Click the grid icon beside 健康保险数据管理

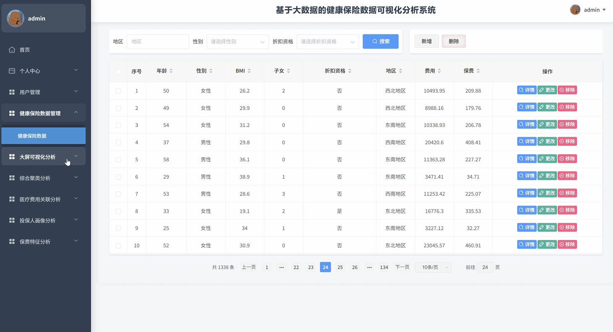(12, 113)
